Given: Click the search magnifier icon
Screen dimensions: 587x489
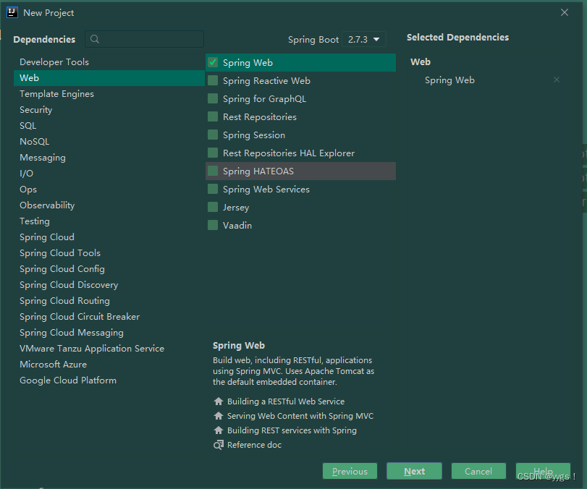Looking at the screenshot, I should click(x=95, y=39).
